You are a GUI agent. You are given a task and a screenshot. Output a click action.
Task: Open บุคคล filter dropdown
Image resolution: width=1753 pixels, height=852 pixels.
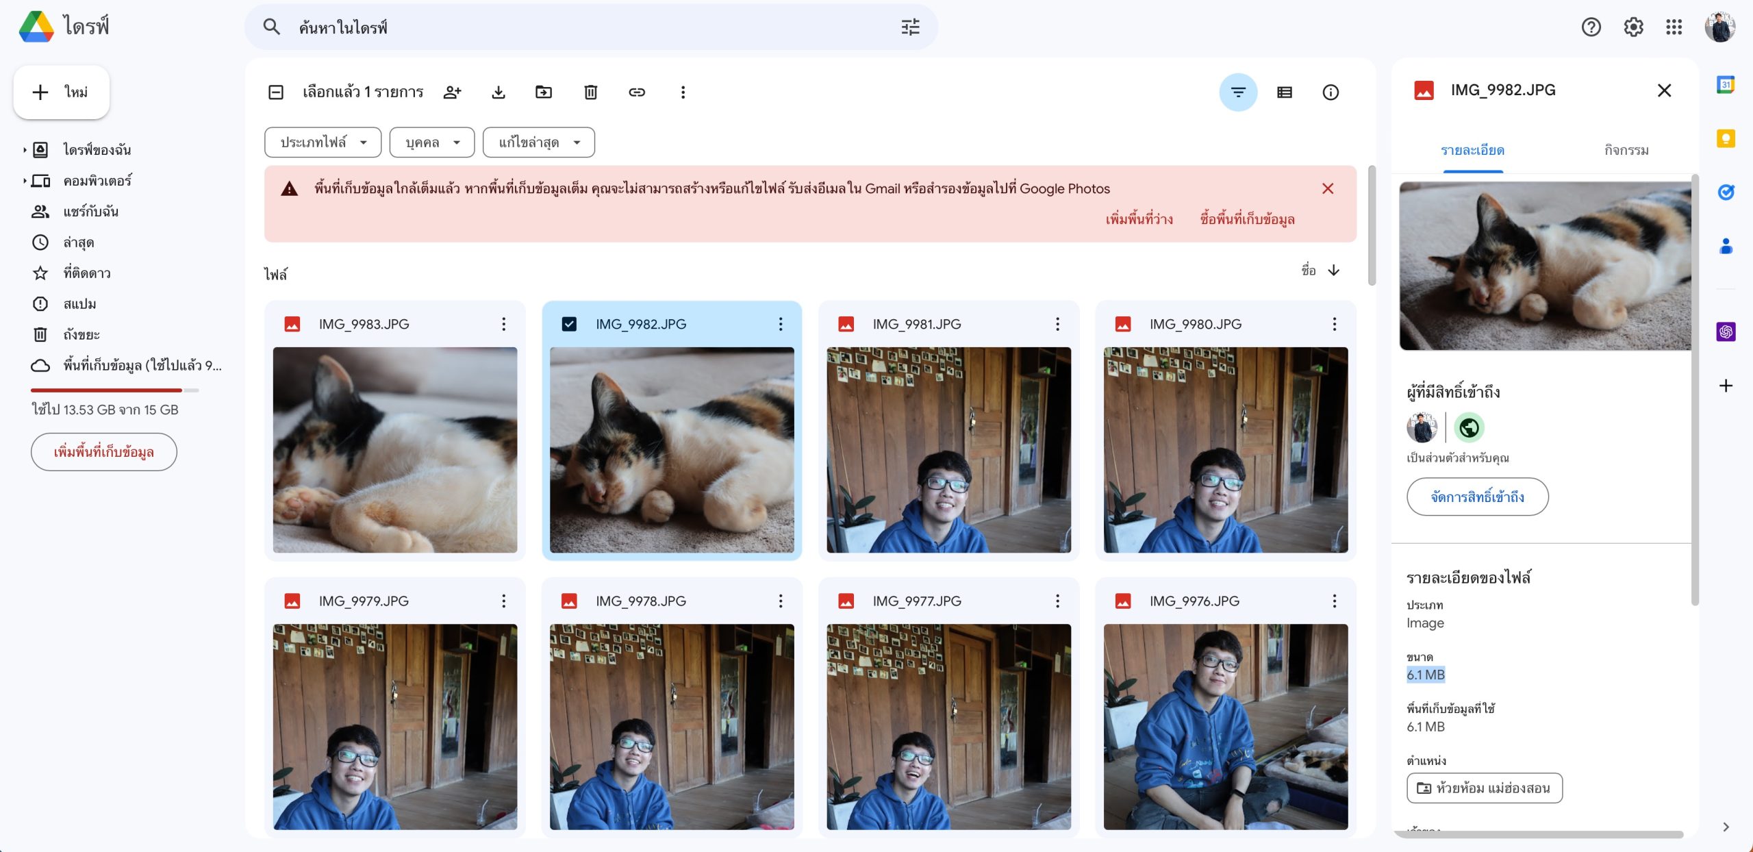point(431,142)
